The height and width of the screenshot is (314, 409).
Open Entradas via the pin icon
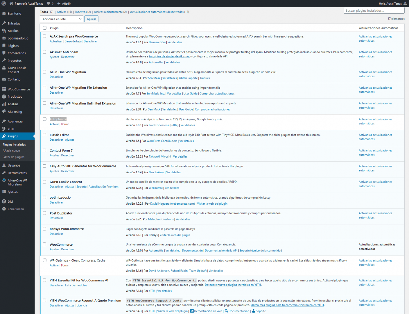click(x=4, y=23)
